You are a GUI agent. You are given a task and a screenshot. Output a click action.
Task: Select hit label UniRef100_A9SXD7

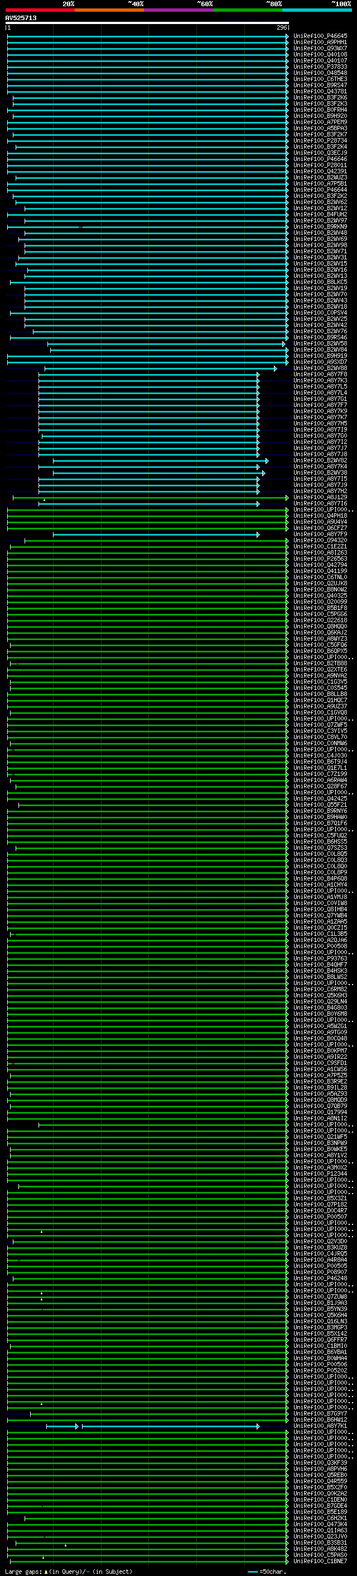pos(320,362)
